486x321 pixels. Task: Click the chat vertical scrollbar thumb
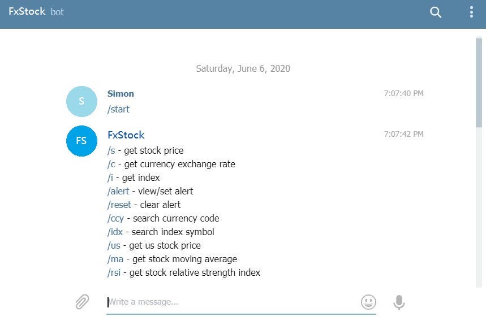click(x=479, y=83)
